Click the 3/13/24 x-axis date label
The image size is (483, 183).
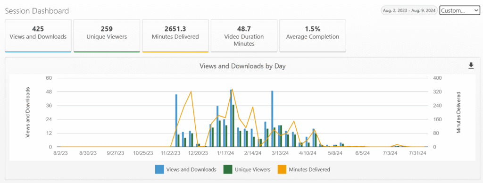point(281,153)
